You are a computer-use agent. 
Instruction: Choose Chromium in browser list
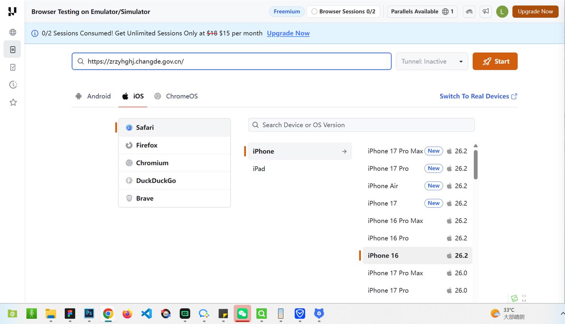174,163
